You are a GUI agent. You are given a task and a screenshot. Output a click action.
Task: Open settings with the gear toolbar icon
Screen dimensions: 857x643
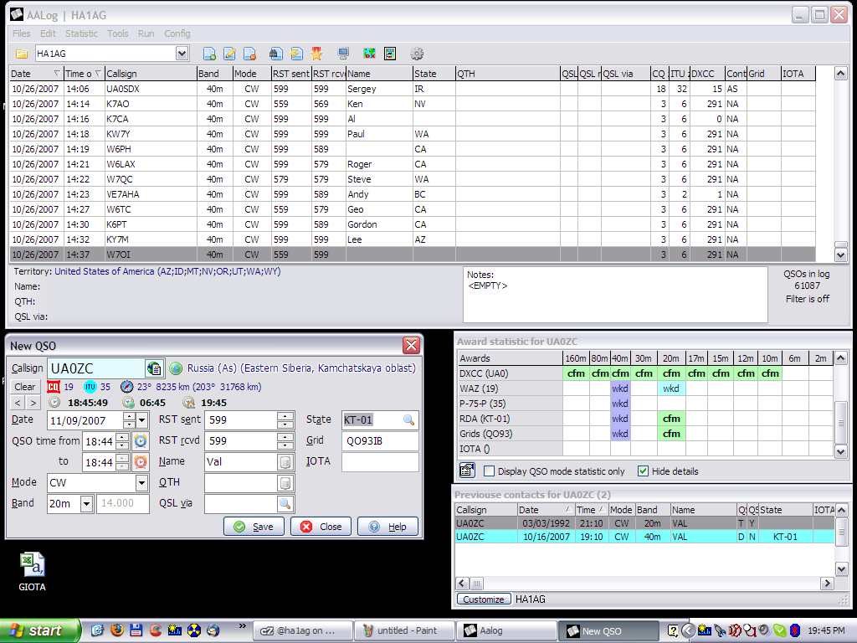(x=417, y=54)
